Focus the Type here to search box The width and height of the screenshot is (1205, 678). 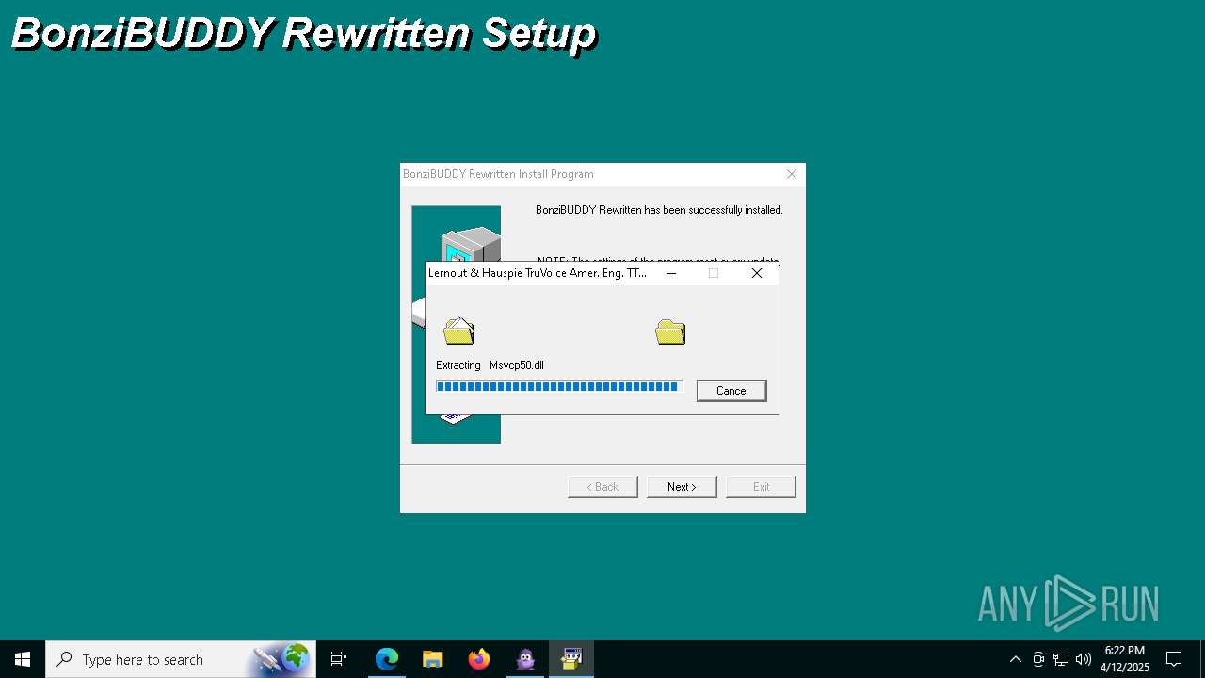pyautogui.click(x=181, y=659)
